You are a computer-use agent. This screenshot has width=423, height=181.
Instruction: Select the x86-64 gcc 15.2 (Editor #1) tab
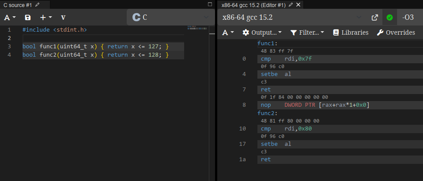click(x=253, y=5)
